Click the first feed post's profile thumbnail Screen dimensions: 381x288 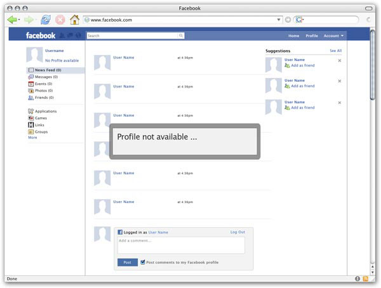tap(102, 63)
